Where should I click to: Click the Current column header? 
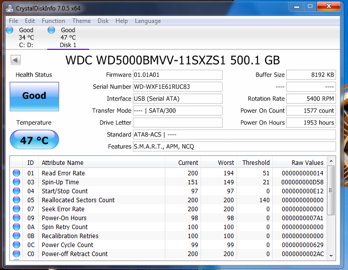tap(183, 163)
